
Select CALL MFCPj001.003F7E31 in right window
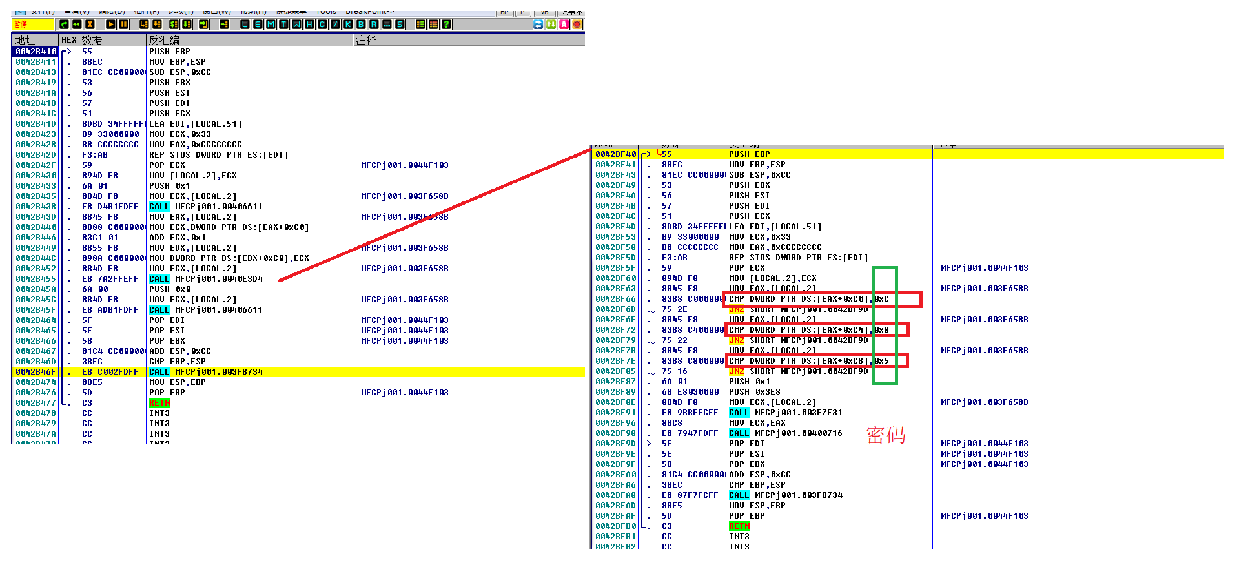pos(786,413)
